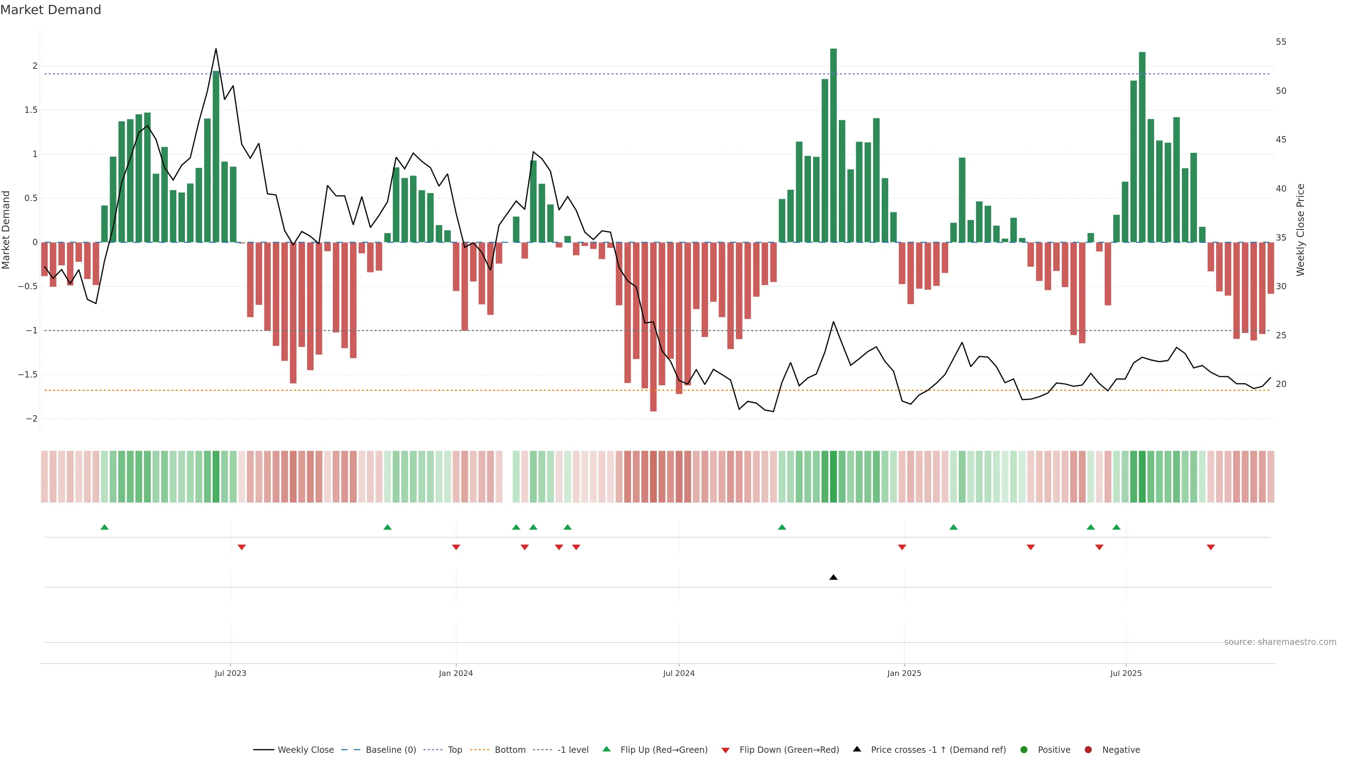Click the Market Demand chart title
1354x762 pixels.
pos(50,10)
